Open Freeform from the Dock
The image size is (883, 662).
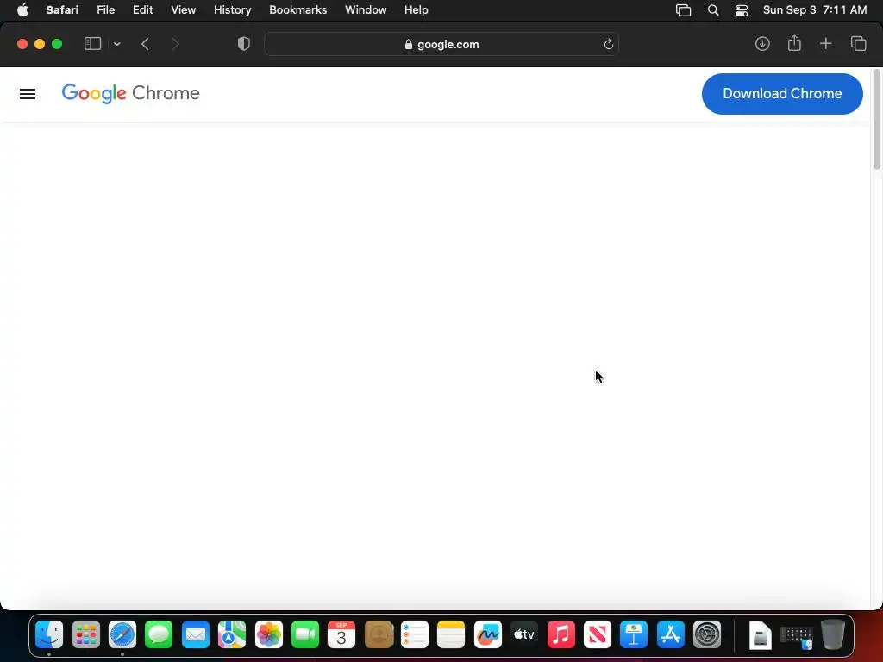tap(488, 635)
